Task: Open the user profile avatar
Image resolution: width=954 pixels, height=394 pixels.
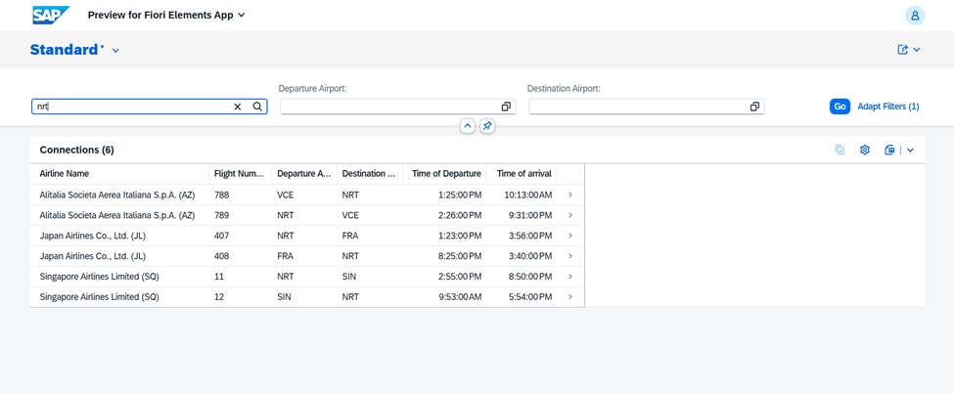Action: tap(914, 16)
